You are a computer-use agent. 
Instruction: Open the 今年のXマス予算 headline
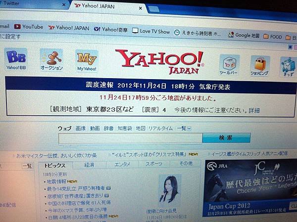click(77, 210)
